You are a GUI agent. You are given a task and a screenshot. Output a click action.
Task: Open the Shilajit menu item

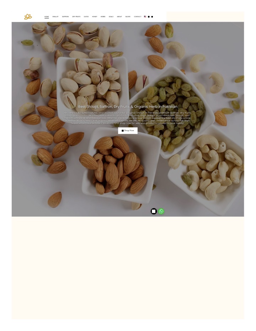[55, 17]
